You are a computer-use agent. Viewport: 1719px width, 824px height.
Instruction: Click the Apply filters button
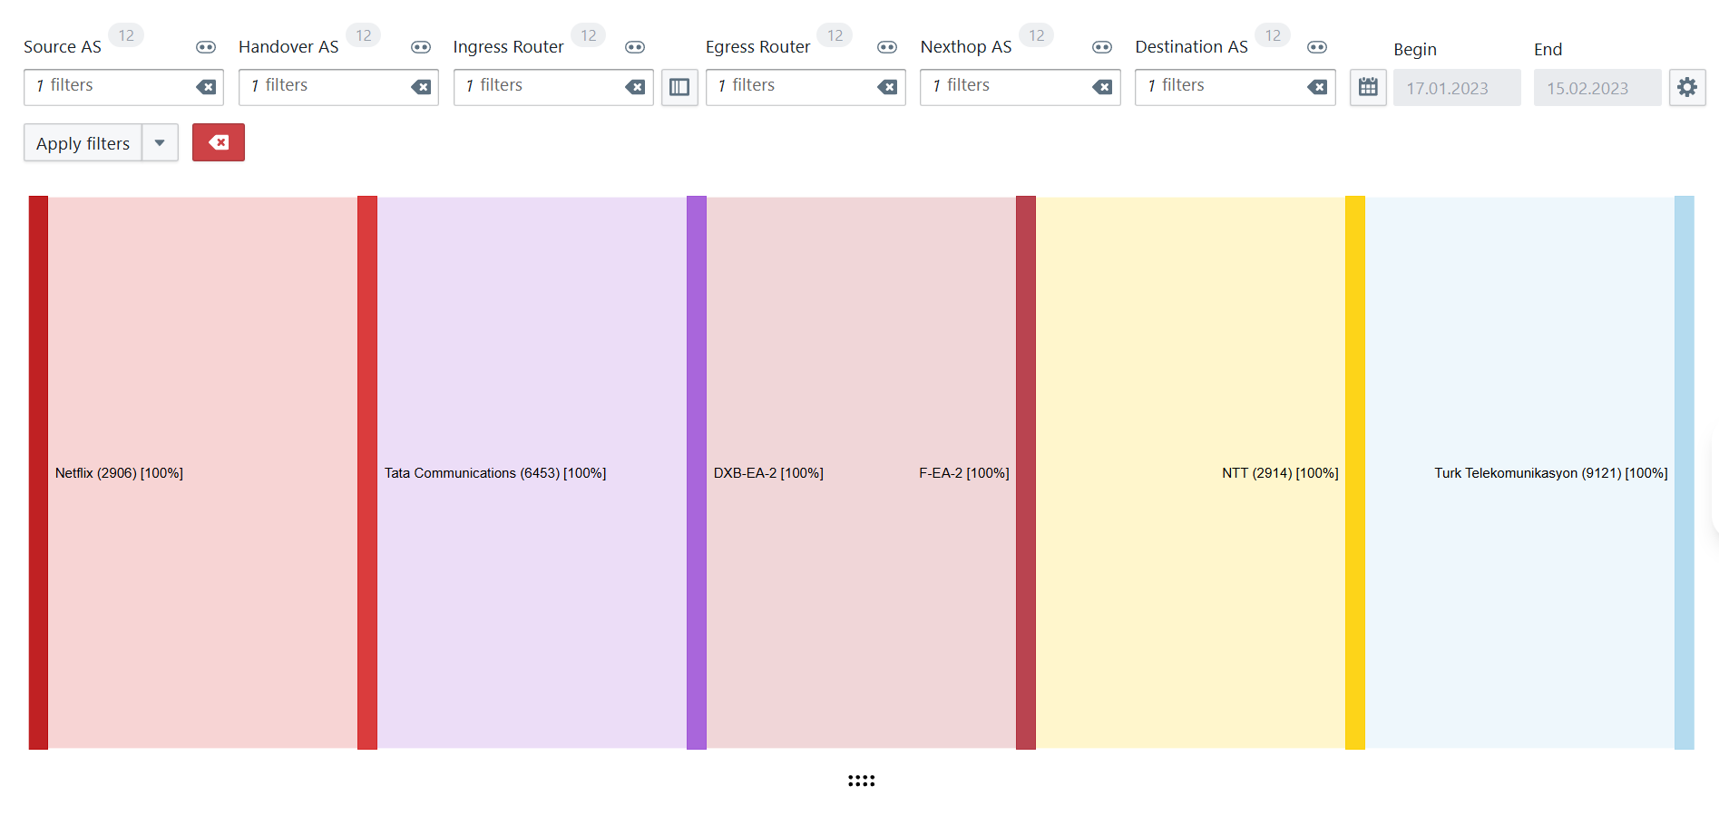pyautogui.click(x=83, y=143)
